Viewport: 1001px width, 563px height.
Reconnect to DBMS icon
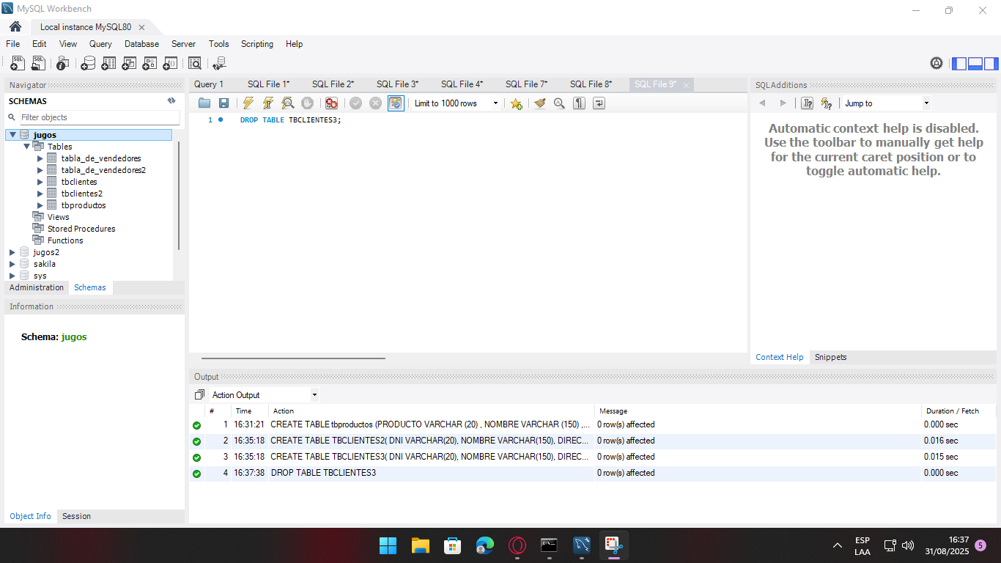(219, 64)
